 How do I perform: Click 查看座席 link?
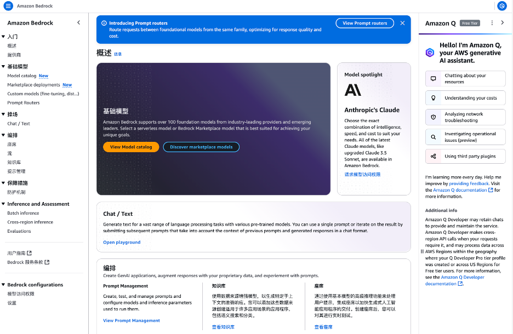323,327
